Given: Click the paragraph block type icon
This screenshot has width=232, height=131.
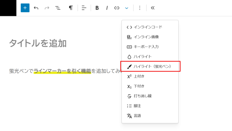Looking at the screenshot, I should point(71,8).
